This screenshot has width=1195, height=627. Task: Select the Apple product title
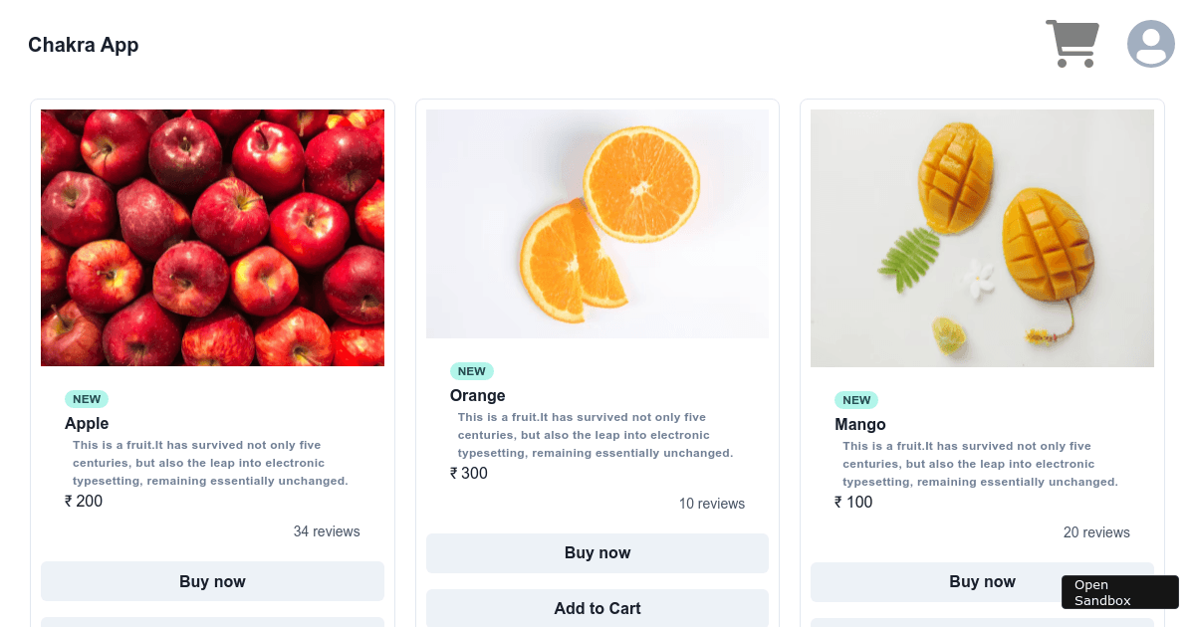(87, 423)
